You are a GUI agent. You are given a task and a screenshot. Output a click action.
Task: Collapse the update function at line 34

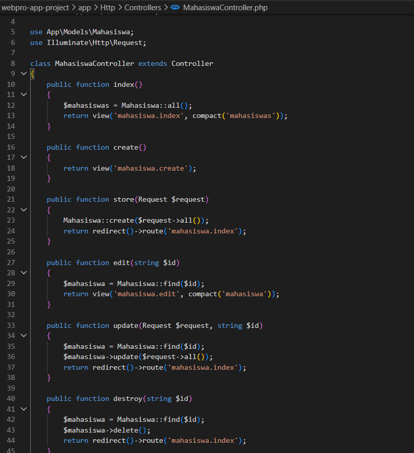click(23, 336)
